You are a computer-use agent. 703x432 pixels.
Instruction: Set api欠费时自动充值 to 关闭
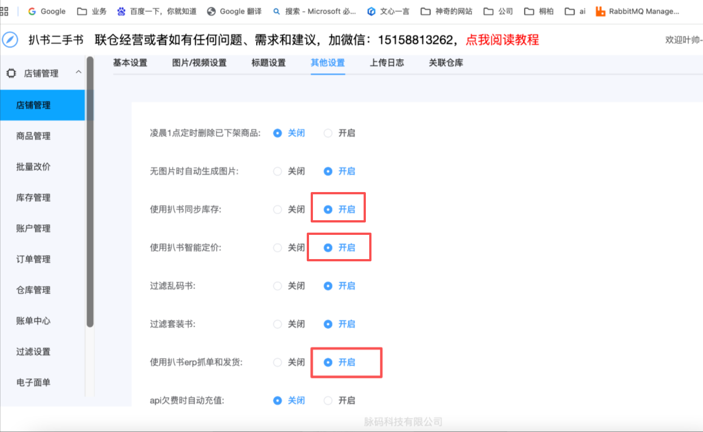point(289,400)
